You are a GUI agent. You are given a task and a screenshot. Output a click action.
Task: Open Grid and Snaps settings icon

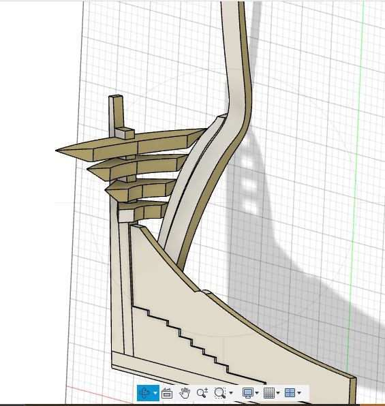(269, 393)
